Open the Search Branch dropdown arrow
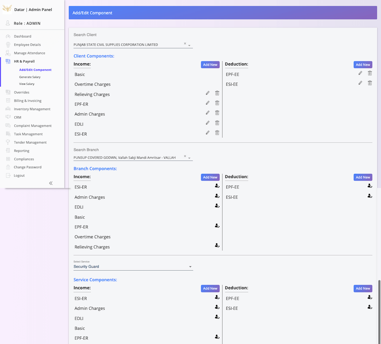The height and width of the screenshot is (344, 381). (x=189, y=158)
